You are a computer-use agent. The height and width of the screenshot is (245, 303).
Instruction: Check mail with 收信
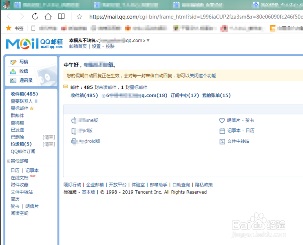(x=24, y=71)
